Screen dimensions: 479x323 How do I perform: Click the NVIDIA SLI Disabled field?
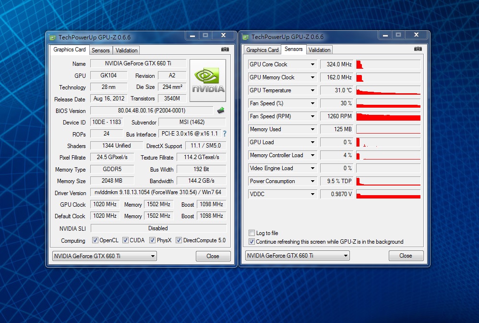158,228
